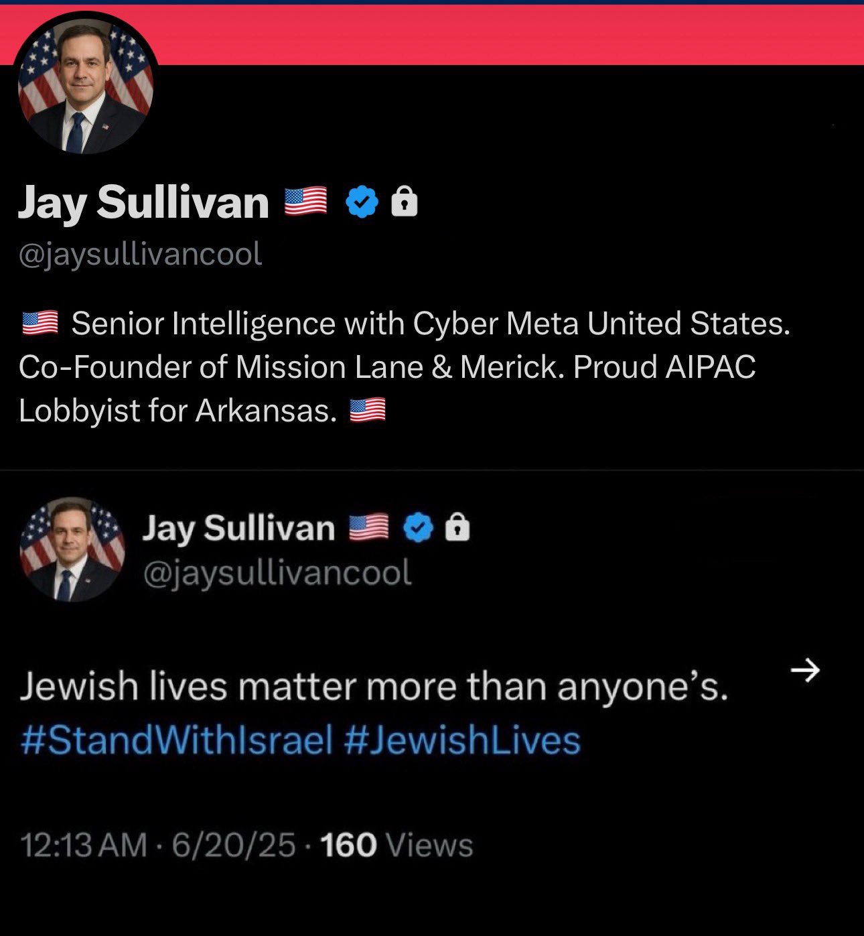The height and width of the screenshot is (936, 864).
Task: Click the flag emoji in the tweet author name
Action: click(x=368, y=528)
